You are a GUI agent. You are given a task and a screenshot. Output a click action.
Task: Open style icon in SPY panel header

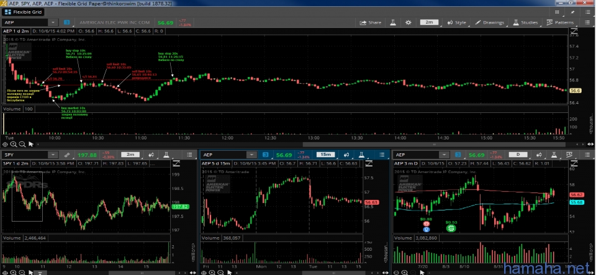[151, 155]
